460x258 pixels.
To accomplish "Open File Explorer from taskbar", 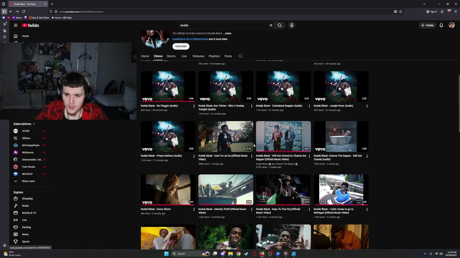I will tap(230, 254).
